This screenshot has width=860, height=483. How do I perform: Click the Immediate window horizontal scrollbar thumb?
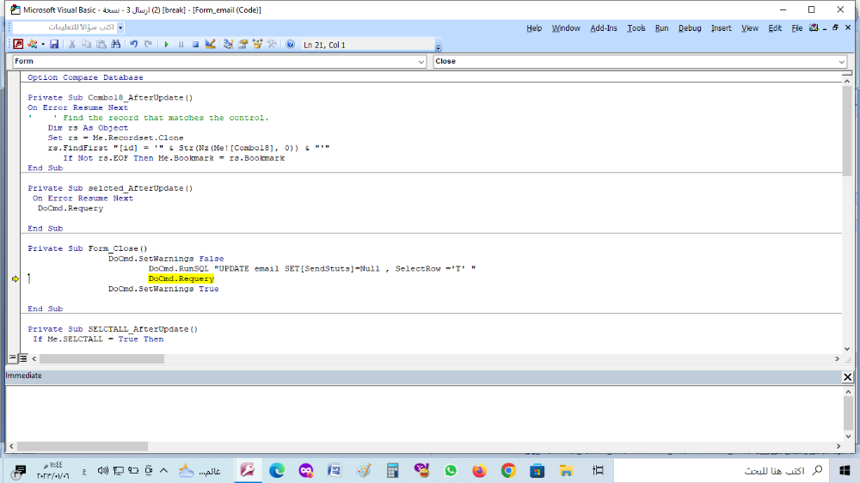click(x=83, y=446)
